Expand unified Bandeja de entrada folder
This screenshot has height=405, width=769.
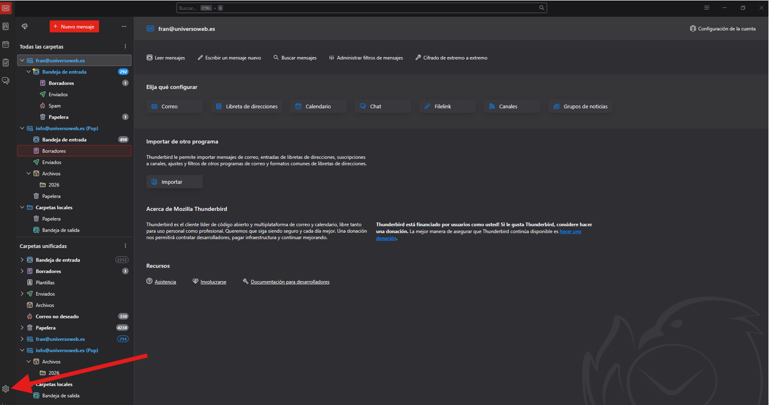pyautogui.click(x=22, y=260)
